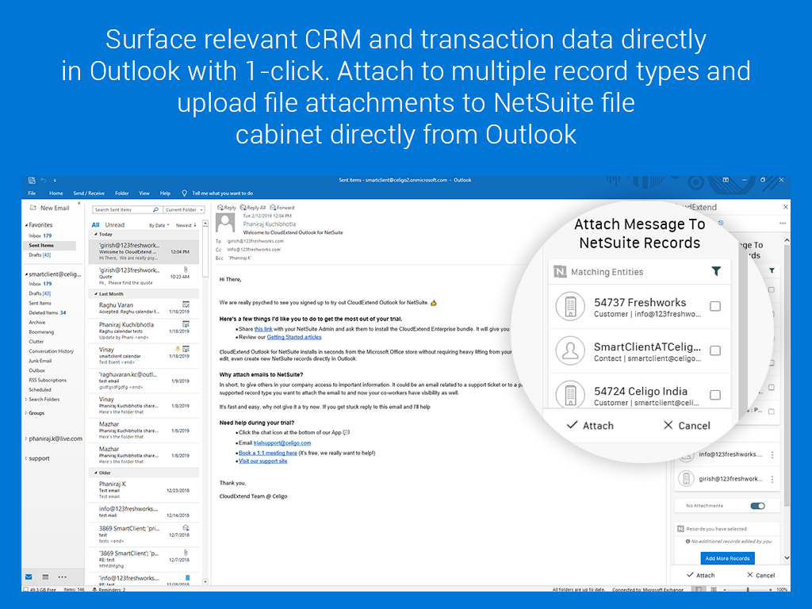Open the Help ribbon tab

(x=165, y=193)
